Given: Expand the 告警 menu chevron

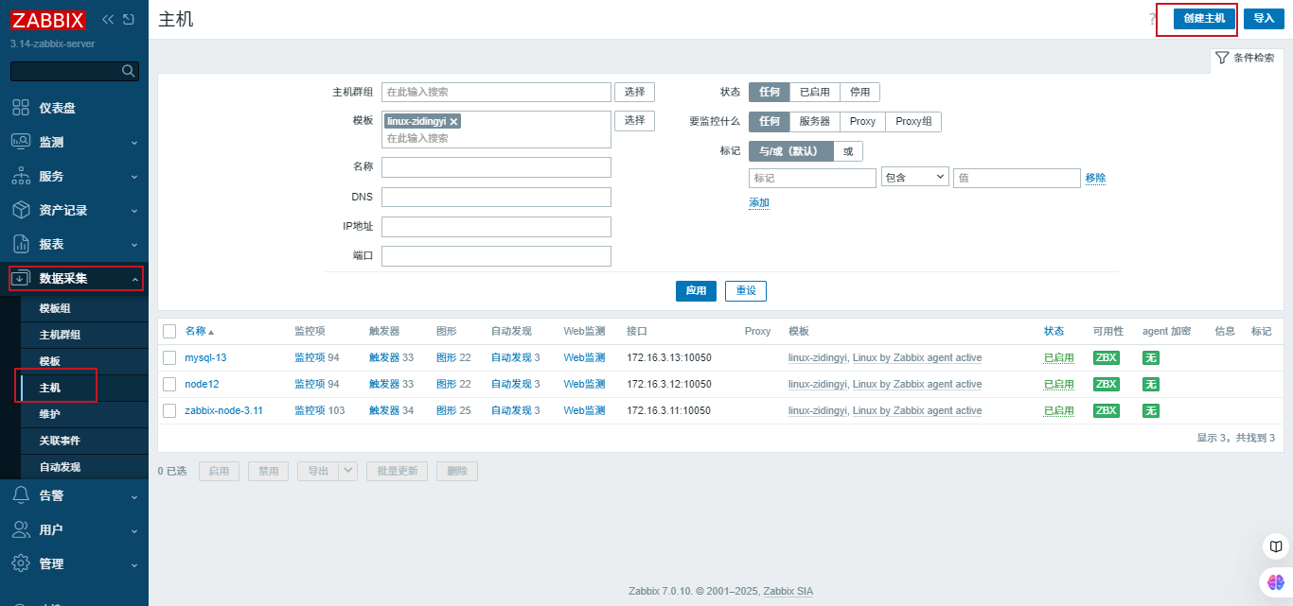Looking at the screenshot, I should tap(134, 496).
